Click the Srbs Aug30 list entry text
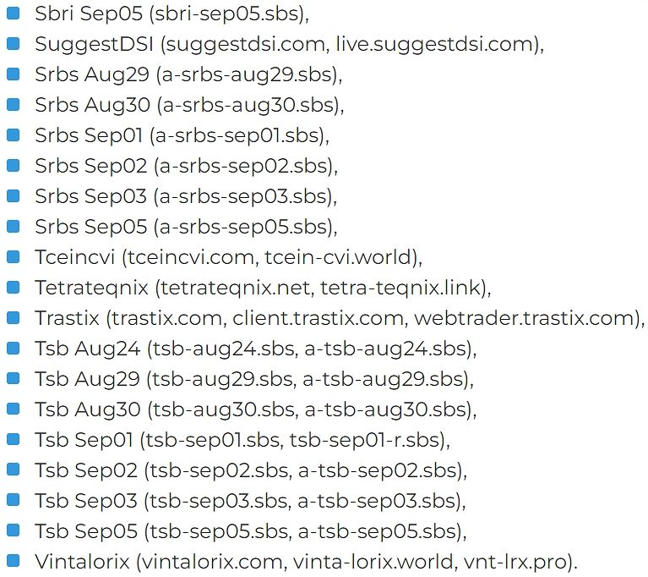The width and height of the screenshot is (648, 577). [189, 105]
